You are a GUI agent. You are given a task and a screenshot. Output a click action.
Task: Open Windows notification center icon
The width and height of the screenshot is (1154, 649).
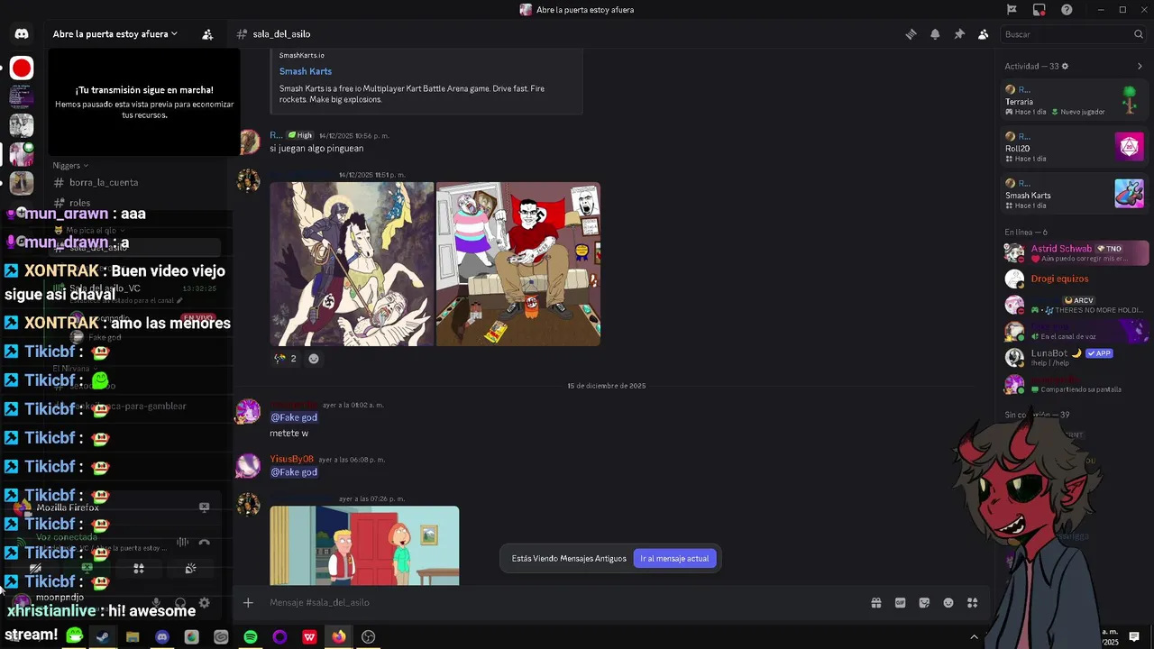(x=1134, y=636)
